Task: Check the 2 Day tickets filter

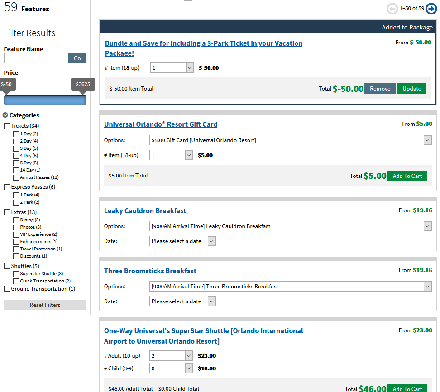Action: 16,141
